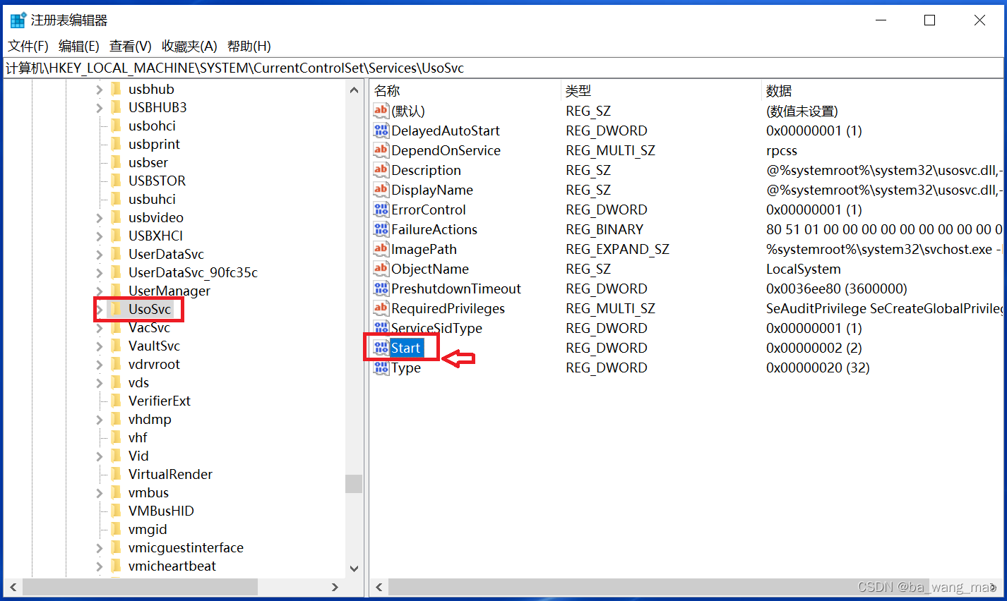Click the string icon beside Description
Image resolution: width=1007 pixels, height=601 pixels.
[381, 169]
